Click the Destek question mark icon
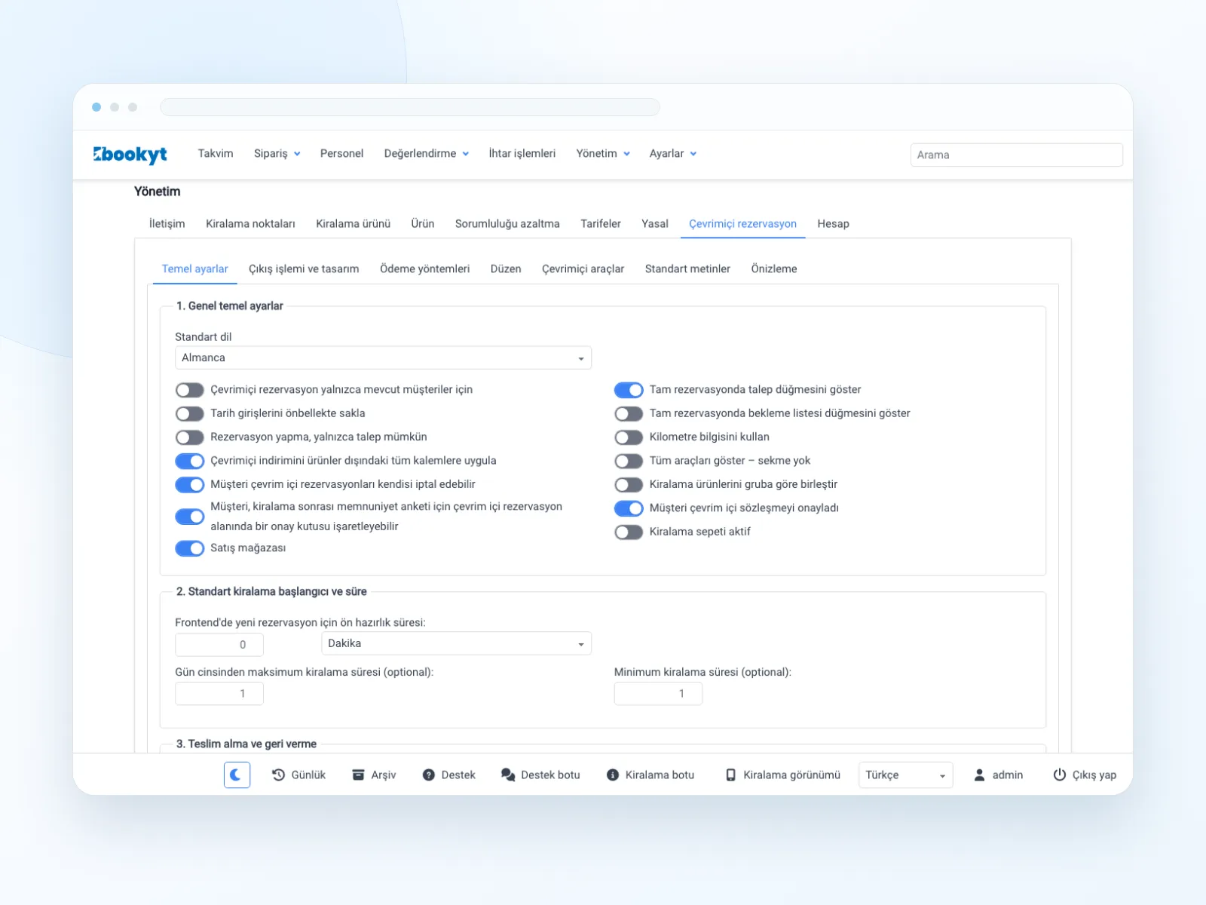The height and width of the screenshot is (905, 1206). 429,775
